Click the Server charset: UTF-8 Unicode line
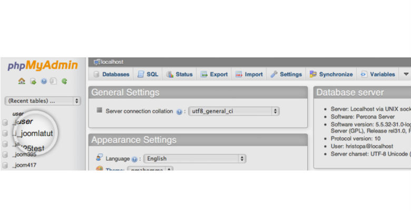411x211 pixels. 370,154
